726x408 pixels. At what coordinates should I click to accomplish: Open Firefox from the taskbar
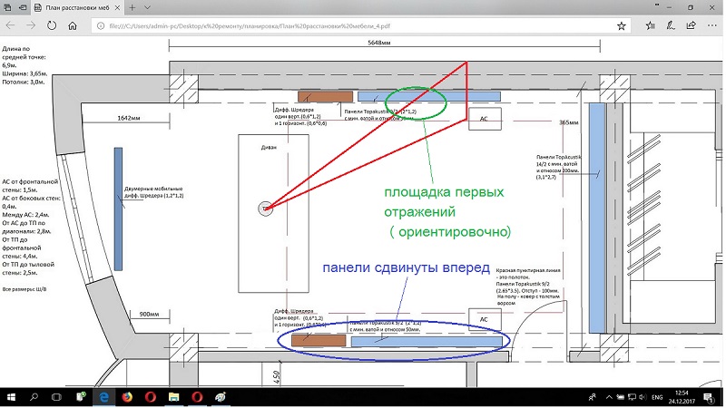(127, 397)
